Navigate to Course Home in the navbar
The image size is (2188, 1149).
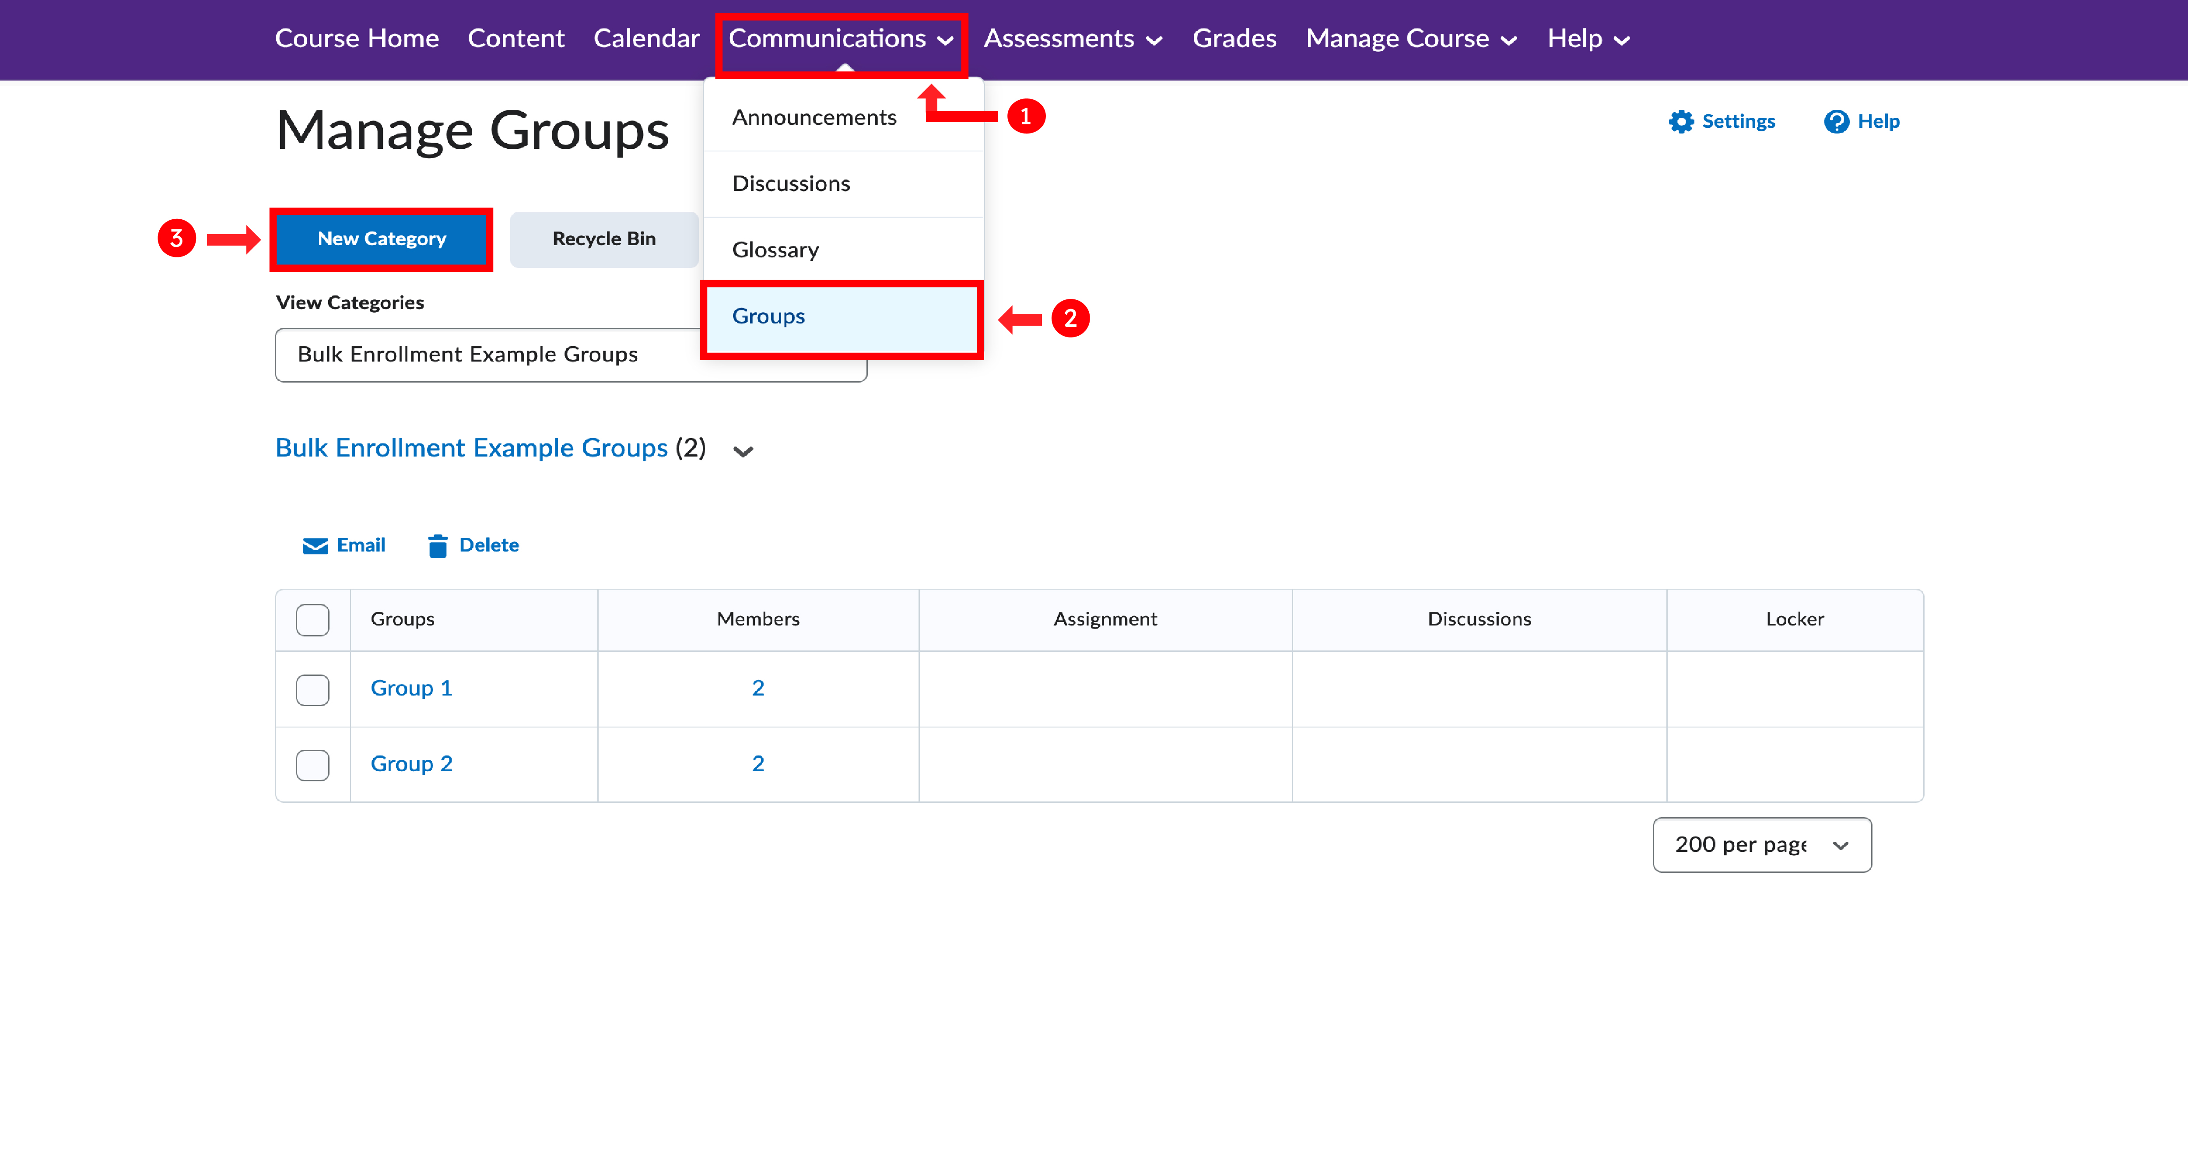click(x=357, y=38)
